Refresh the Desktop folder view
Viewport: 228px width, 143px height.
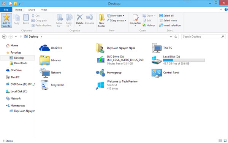click(x=176, y=37)
